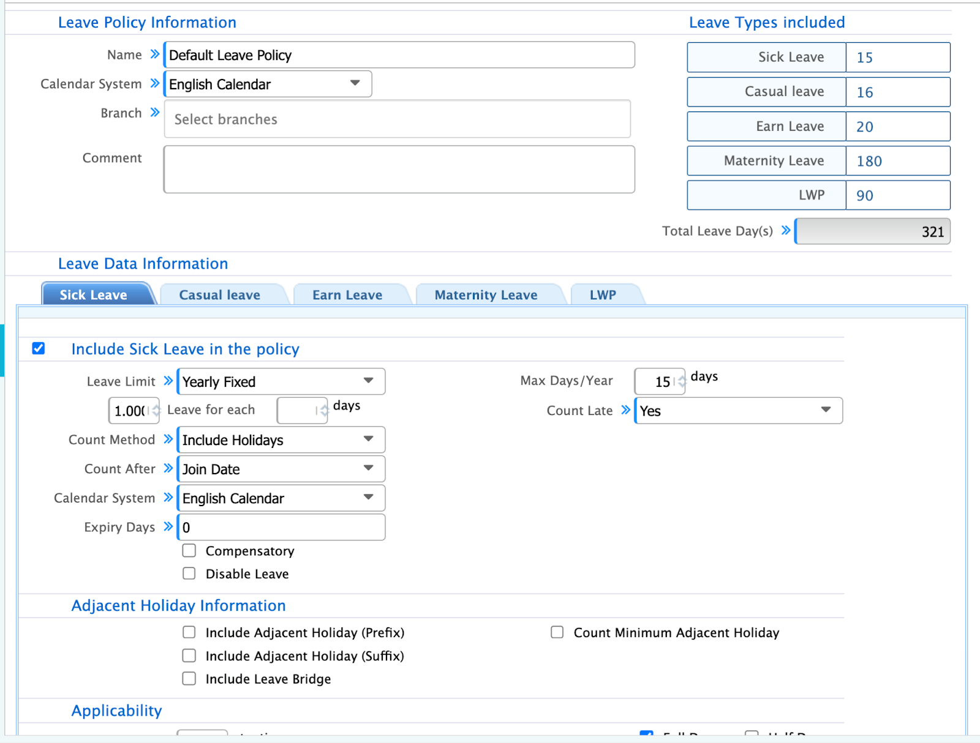Viewport: 980px width, 743px height.
Task: Click the Select branches field
Action: pyautogui.click(x=397, y=119)
